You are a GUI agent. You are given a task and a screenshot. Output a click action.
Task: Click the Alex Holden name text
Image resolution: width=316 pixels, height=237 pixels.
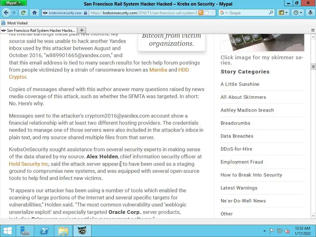[102, 156]
